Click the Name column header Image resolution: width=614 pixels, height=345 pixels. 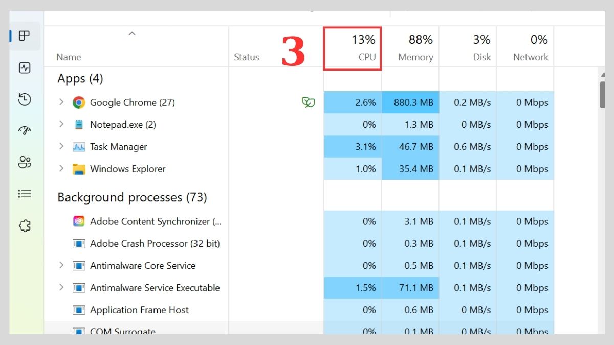point(69,57)
